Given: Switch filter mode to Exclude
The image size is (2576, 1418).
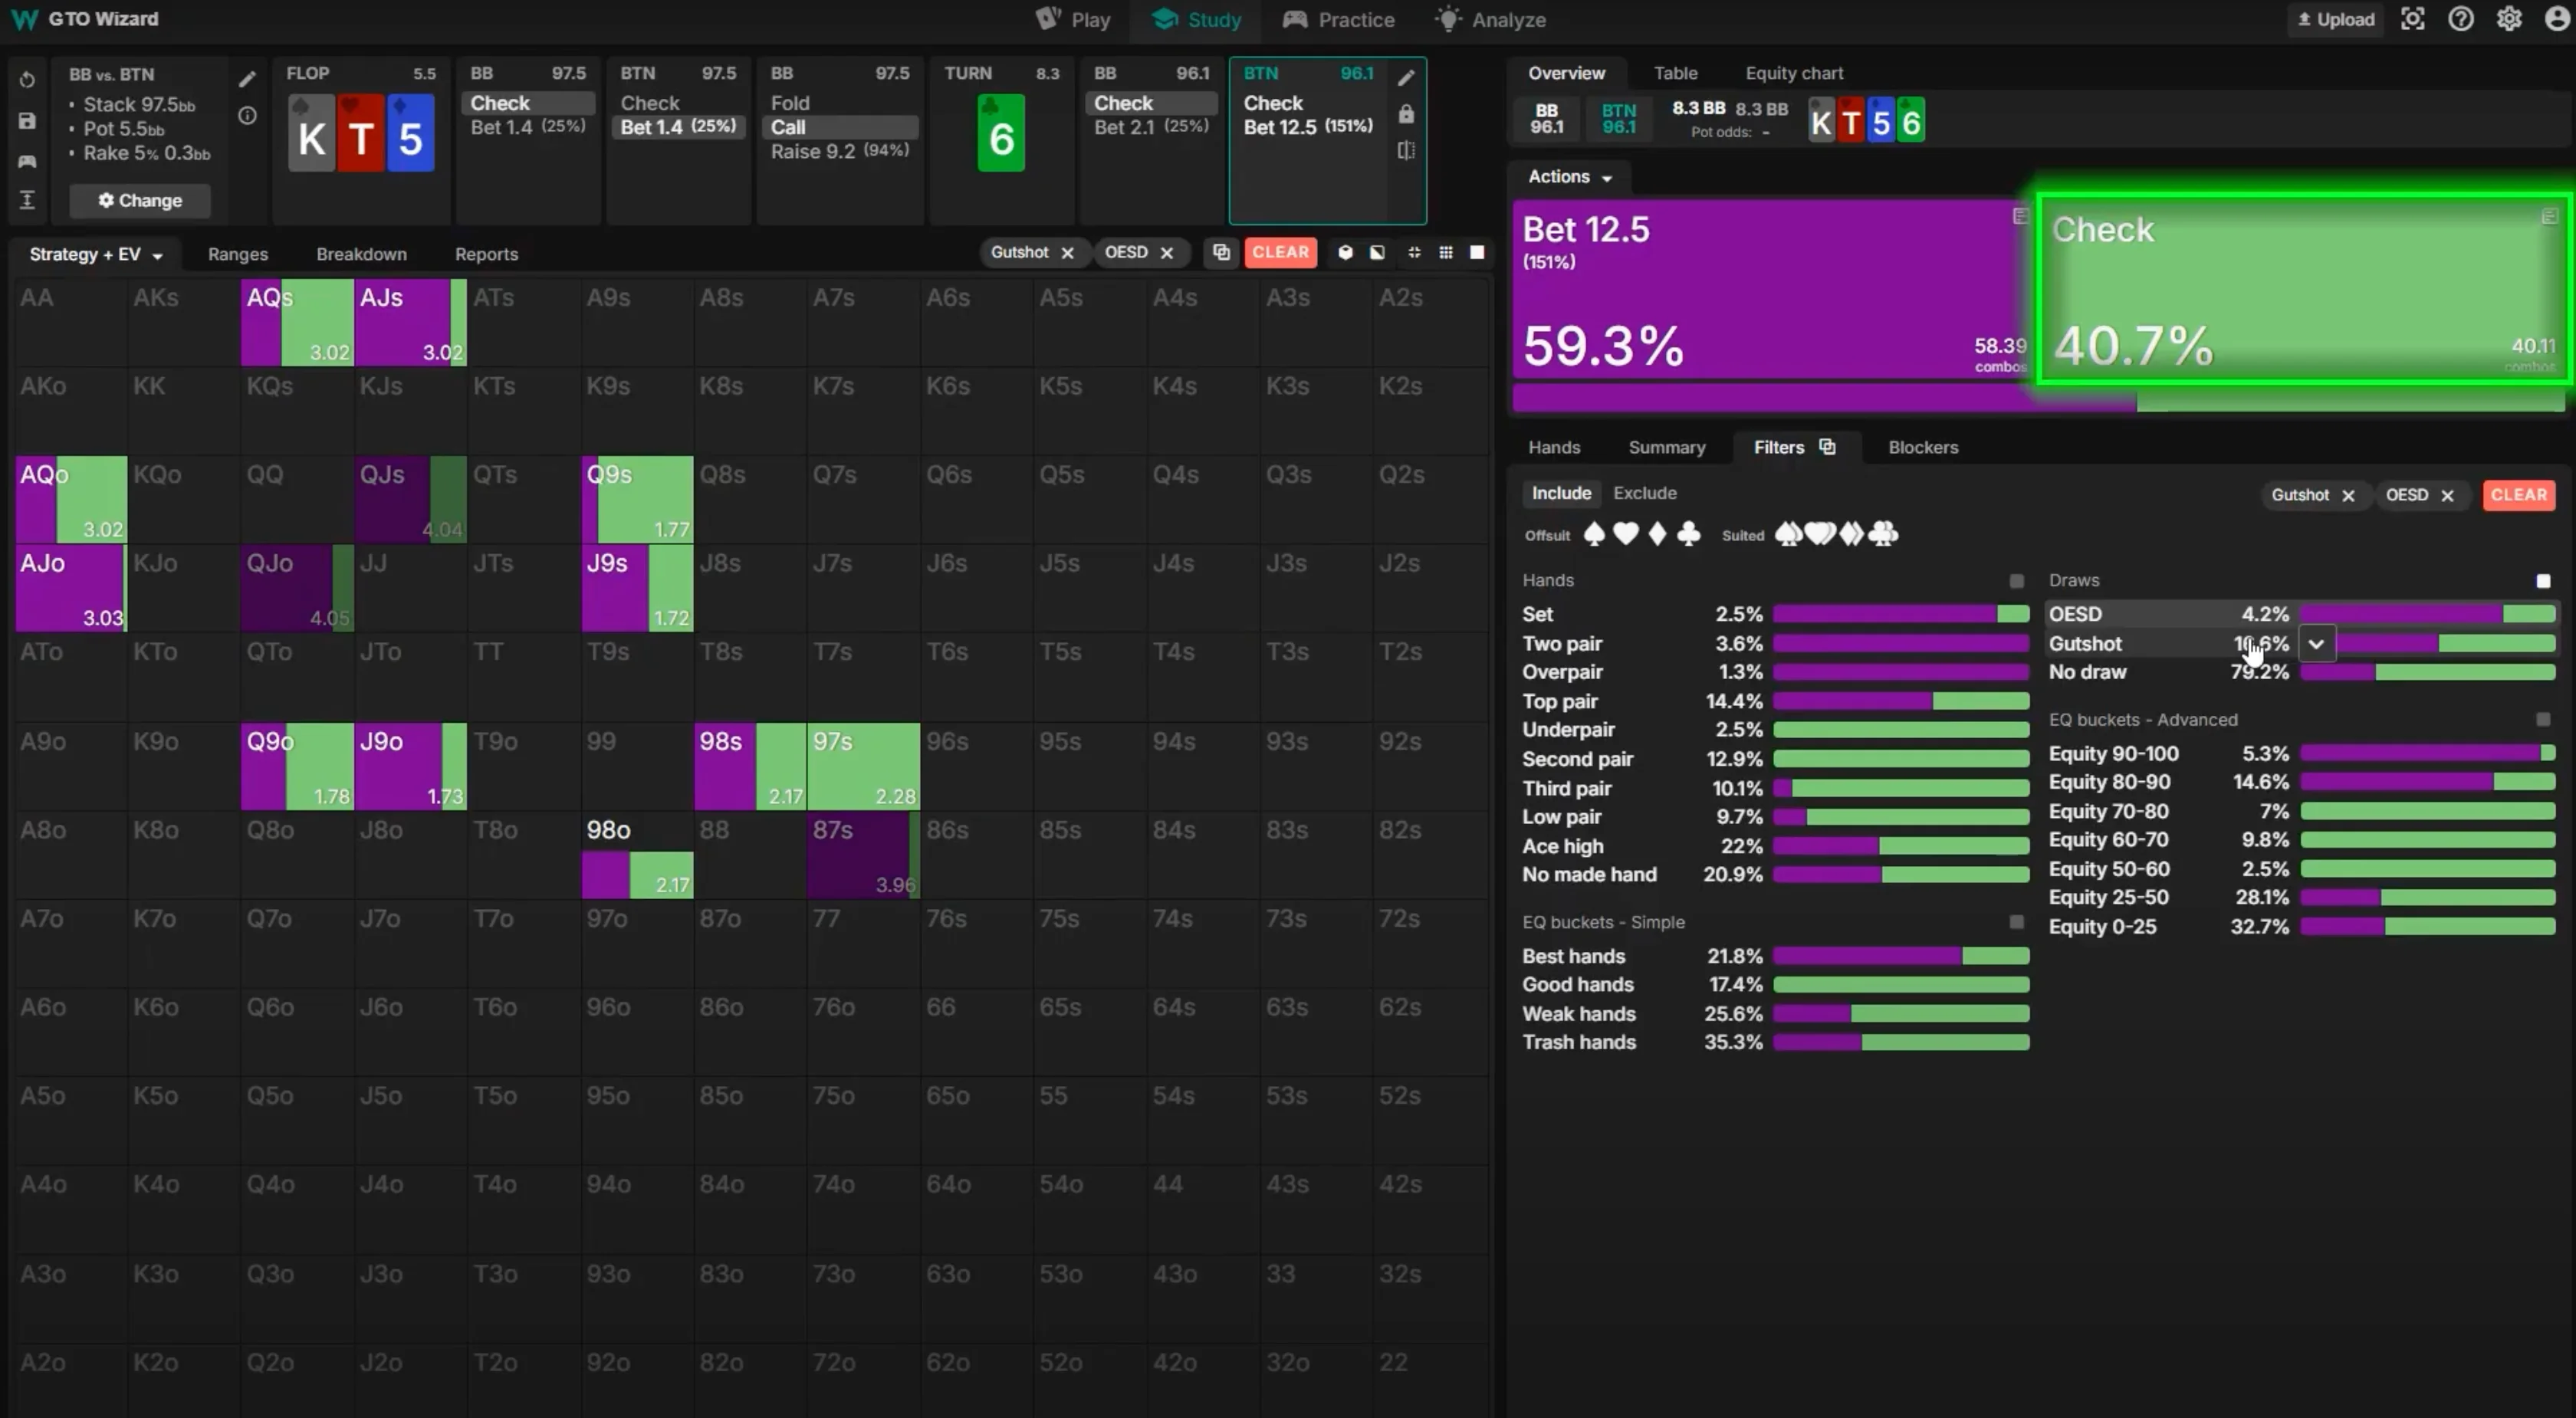Looking at the screenshot, I should pyautogui.click(x=1644, y=493).
